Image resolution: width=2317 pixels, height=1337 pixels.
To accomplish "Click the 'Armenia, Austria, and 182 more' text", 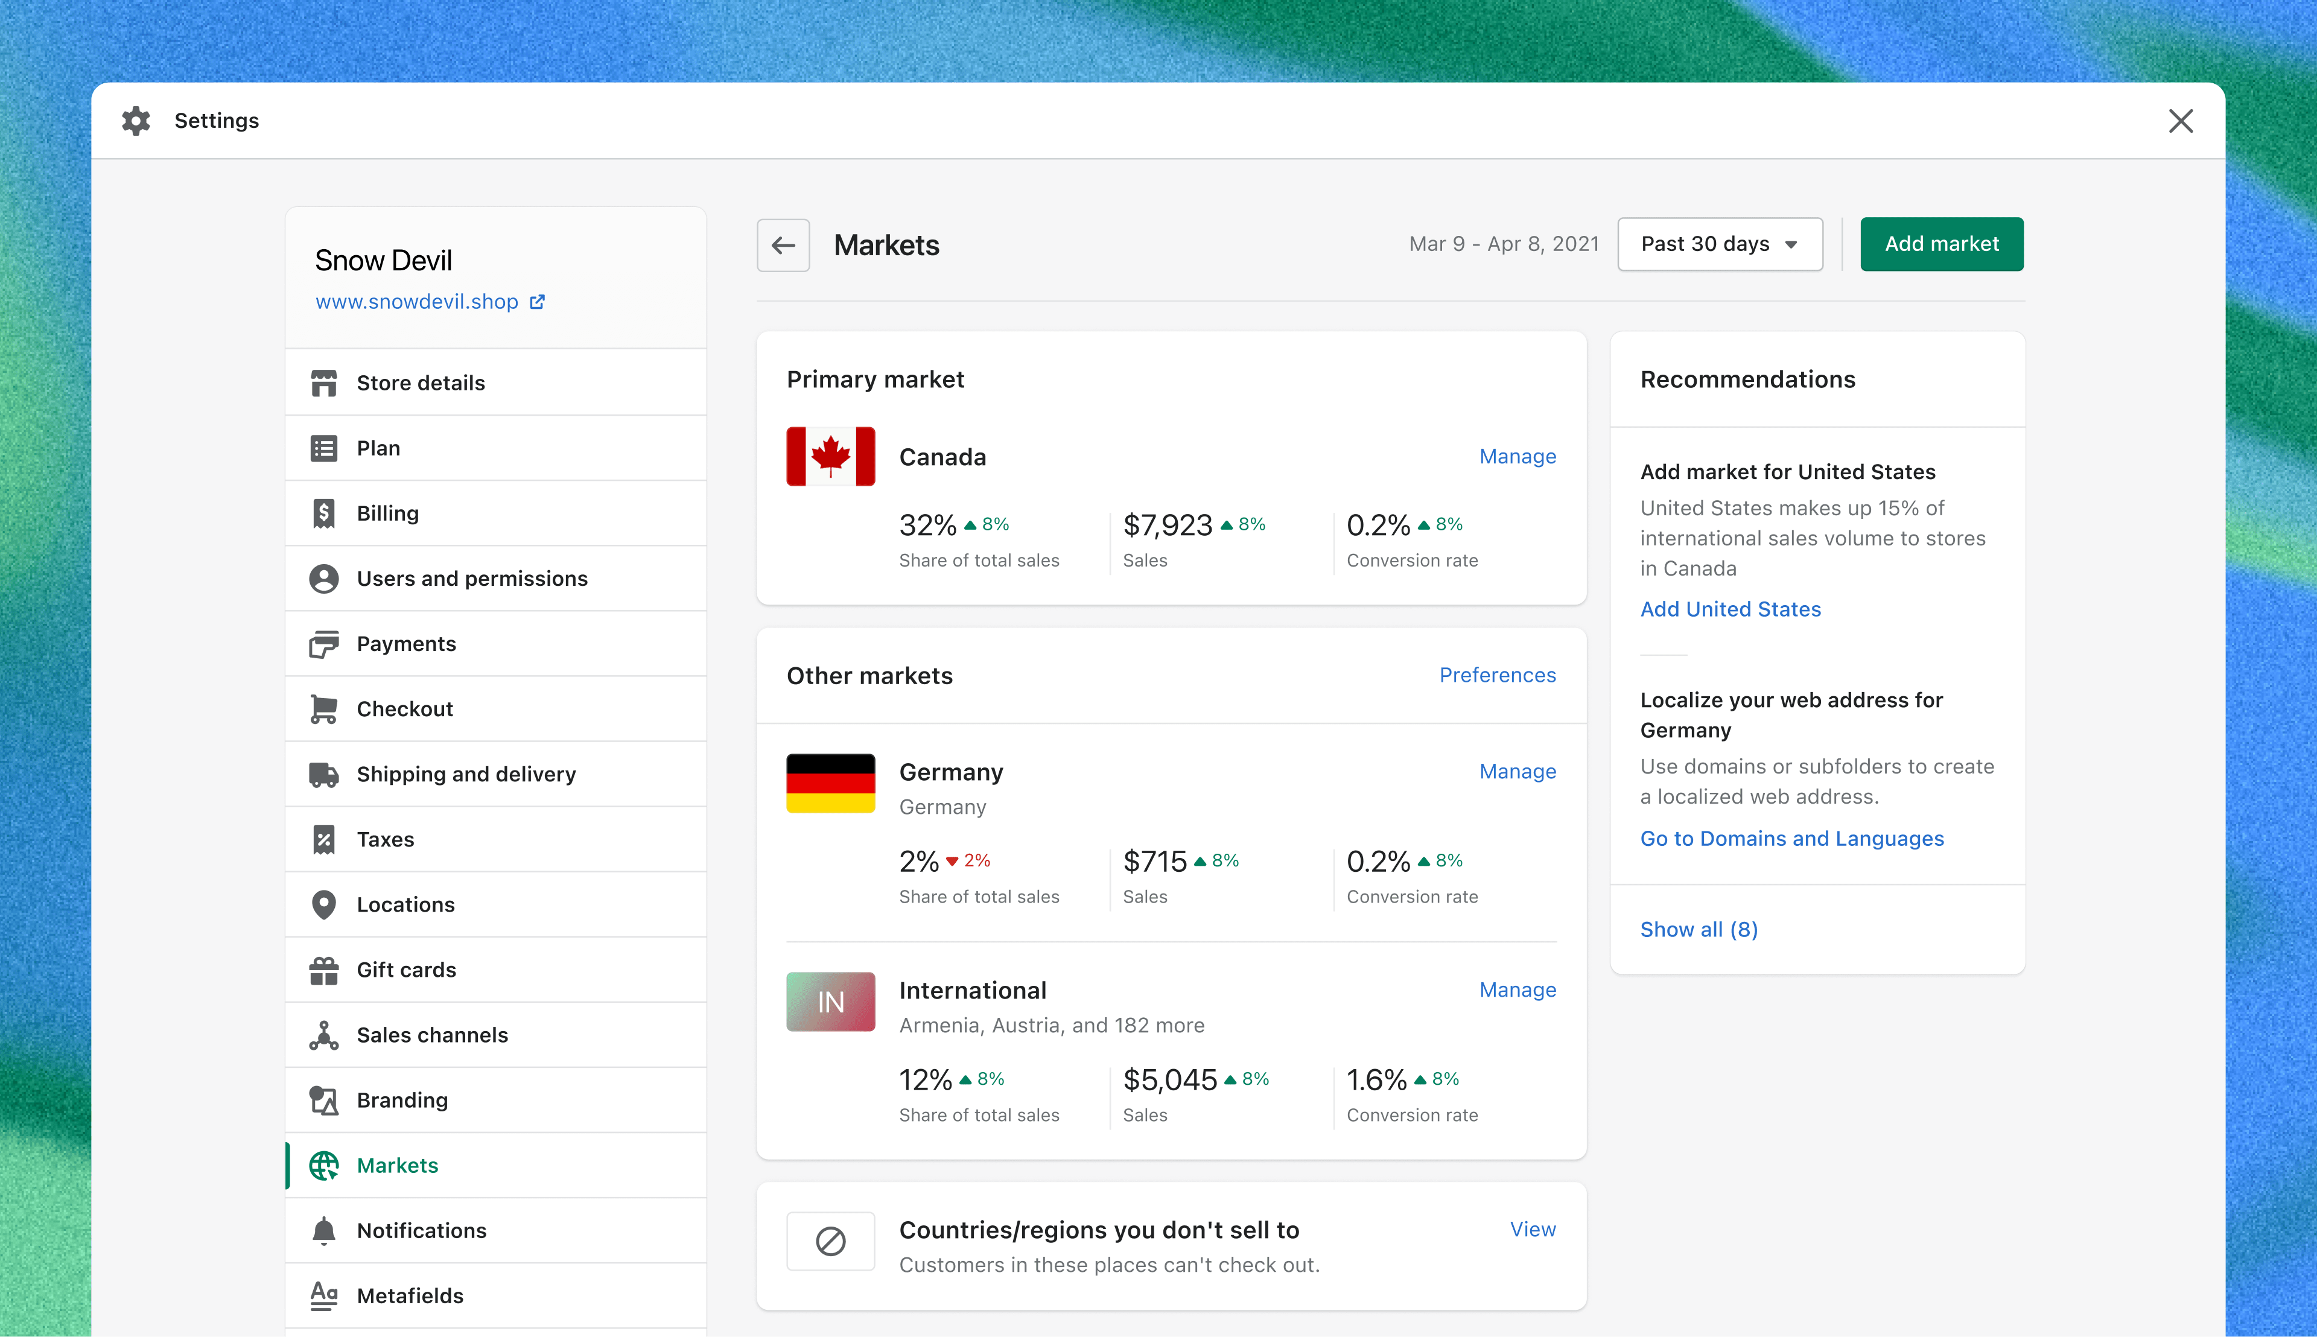I will (x=1052, y=1026).
